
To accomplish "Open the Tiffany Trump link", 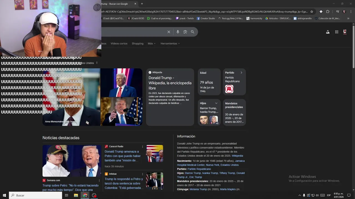I will 227,173.
